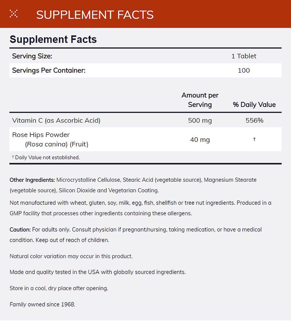This screenshot has width=291, height=321.
Task: Click the Family owned since 1968 text
Action: point(42,304)
